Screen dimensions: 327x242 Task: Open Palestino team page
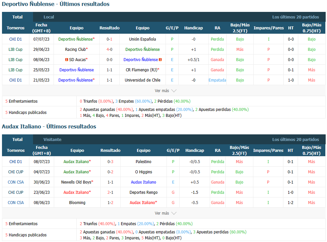(x=143, y=161)
